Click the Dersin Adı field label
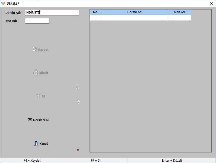216x163 pixels. (x=13, y=13)
